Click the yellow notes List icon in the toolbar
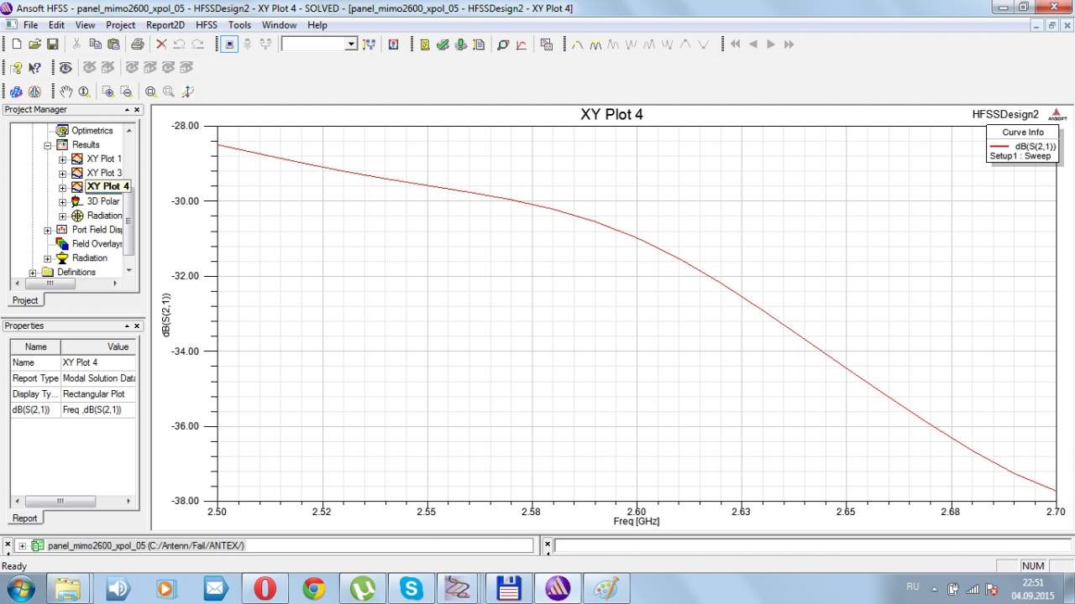The height and width of the screenshot is (604, 1075). pos(425,44)
